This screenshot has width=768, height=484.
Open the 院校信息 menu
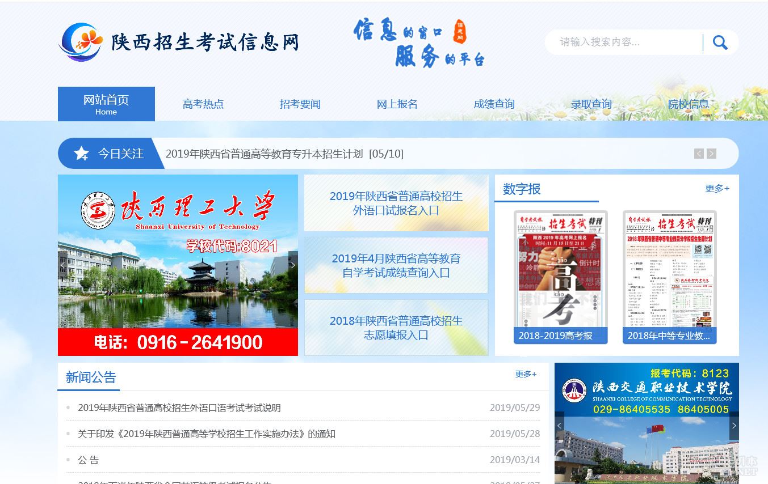point(689,104)
